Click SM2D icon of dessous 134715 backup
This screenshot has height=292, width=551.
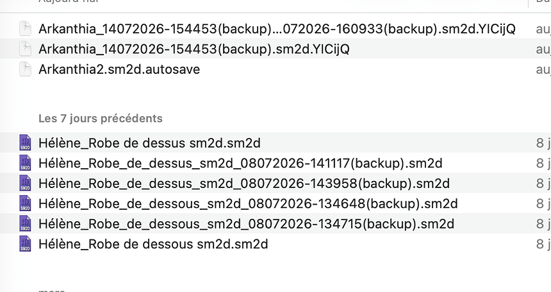coord(25,224)
